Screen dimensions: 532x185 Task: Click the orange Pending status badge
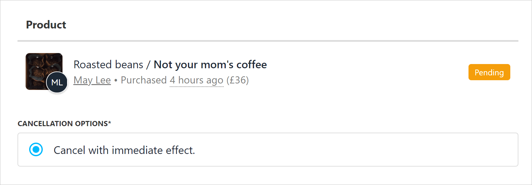pos(489,72)
